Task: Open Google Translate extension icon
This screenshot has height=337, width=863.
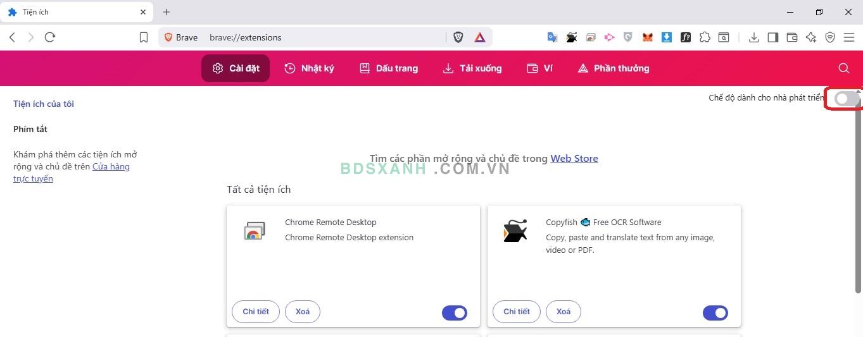Action: coord(552,37)
